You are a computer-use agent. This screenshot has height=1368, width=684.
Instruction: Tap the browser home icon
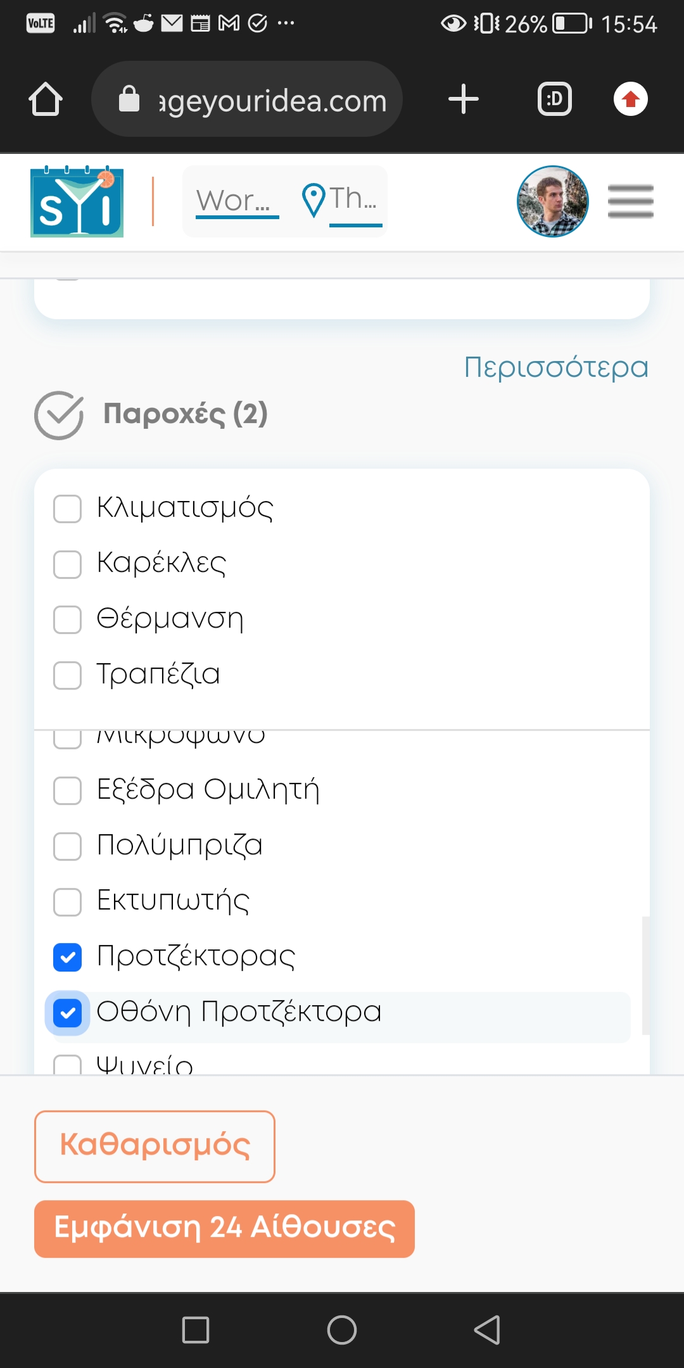pos(46,99)
